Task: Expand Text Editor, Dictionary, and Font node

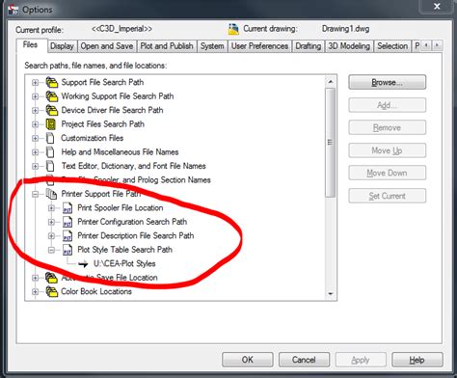Action: (x=35, y=167)
